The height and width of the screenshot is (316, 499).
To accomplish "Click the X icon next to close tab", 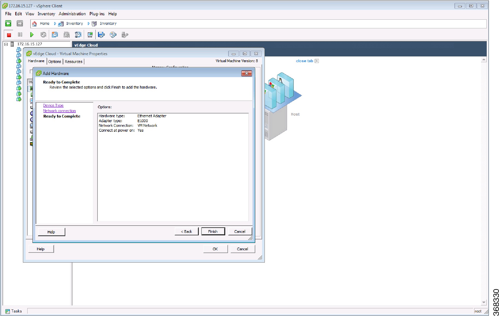I will 317,61.
